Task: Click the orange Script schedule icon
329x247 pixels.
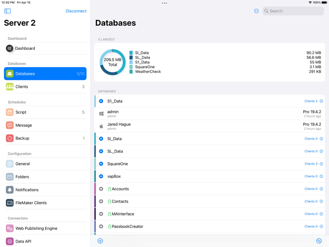Action: 10,112
